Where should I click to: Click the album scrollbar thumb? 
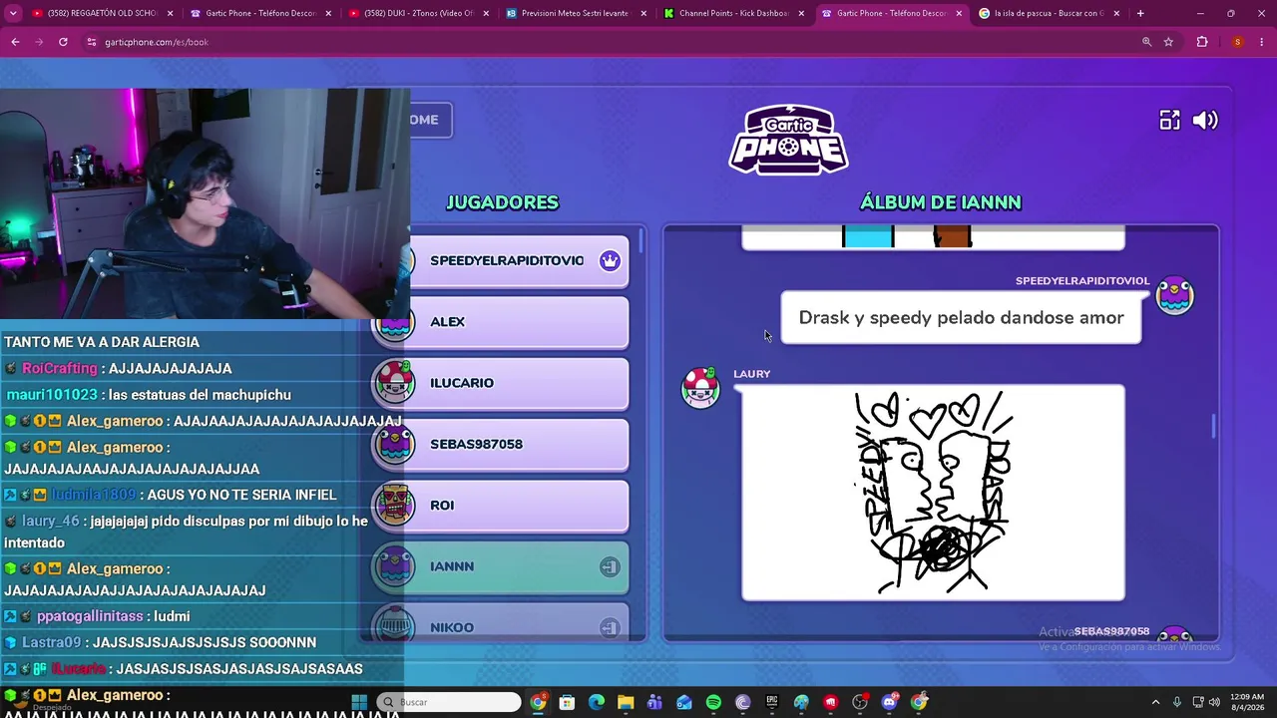click(1213, 426)
